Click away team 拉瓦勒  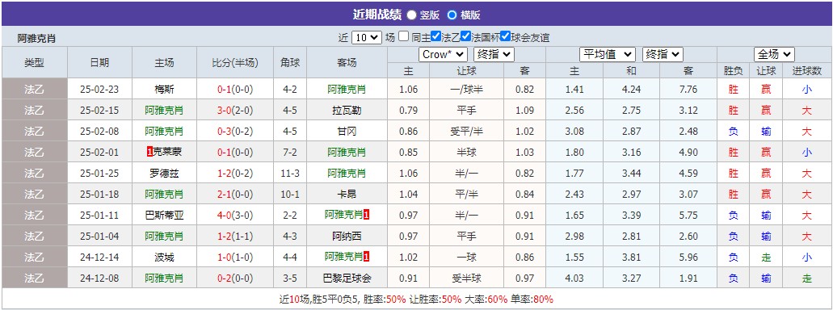[x=347, y=111]
